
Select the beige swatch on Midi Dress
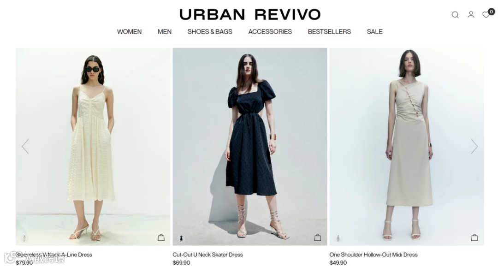coord(338,238)
